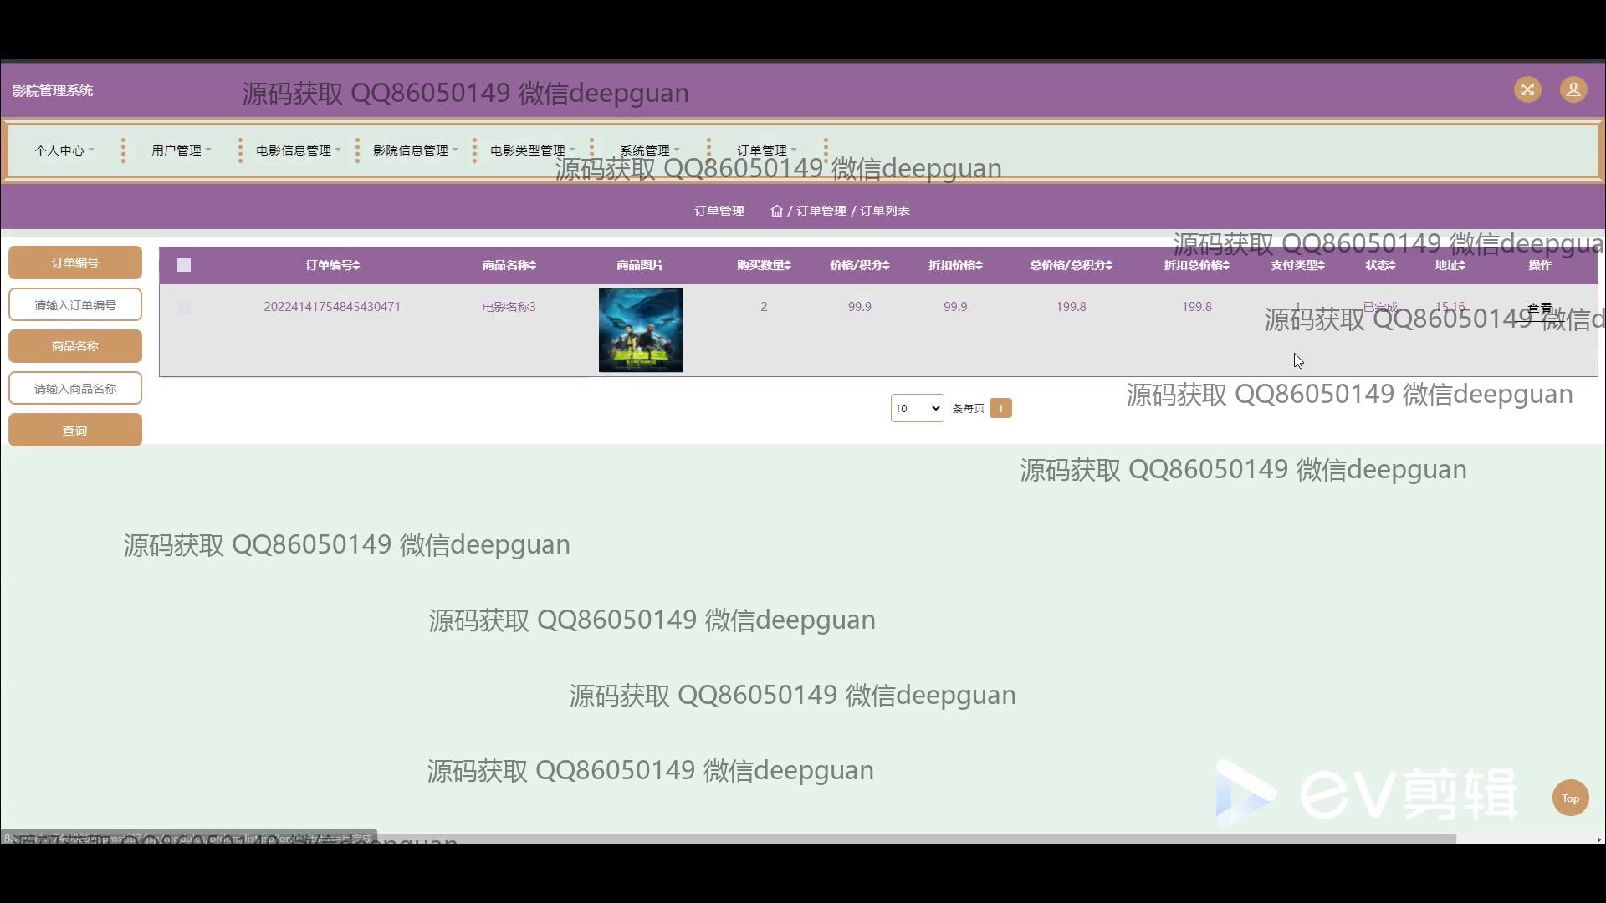The width and height of the screenshot is (1606, 903).
Task: Click the orange close/fullscreen icon in header
Action: tap(1527, 89)
